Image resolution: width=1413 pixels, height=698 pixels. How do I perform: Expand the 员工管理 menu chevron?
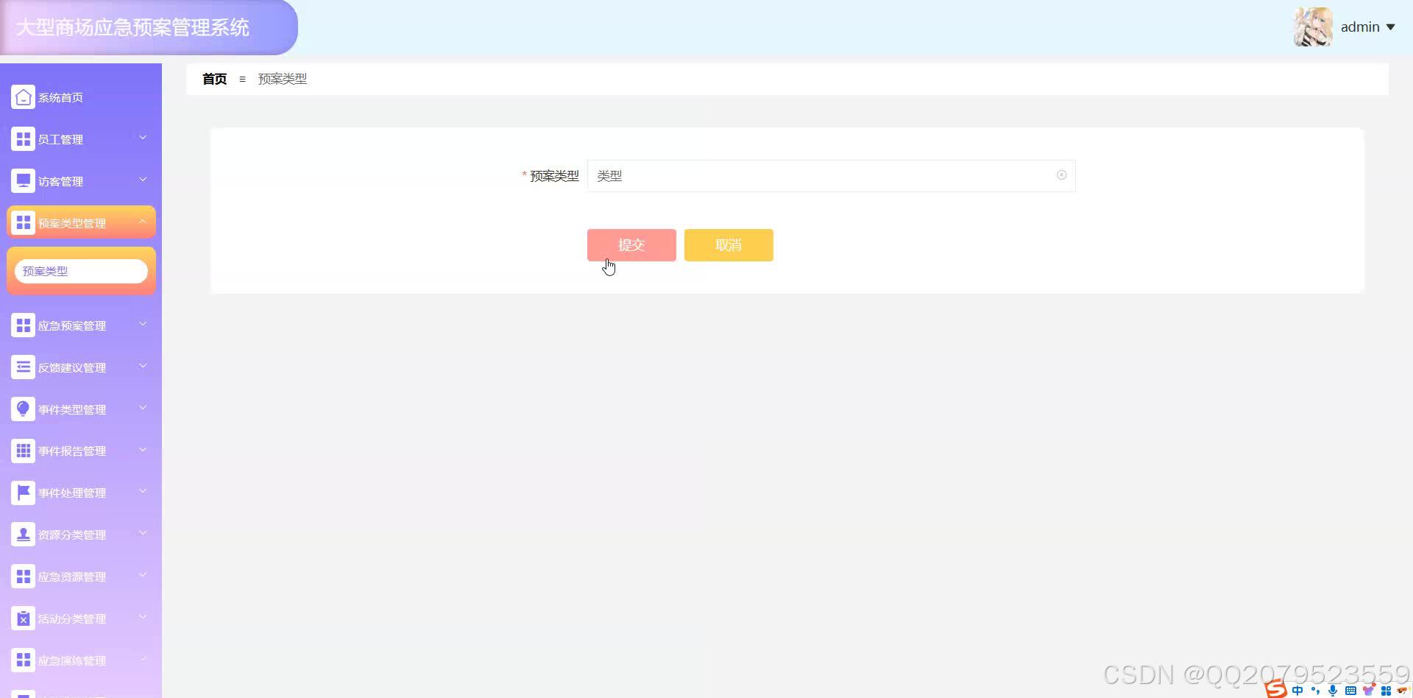[x=143, y=138]
